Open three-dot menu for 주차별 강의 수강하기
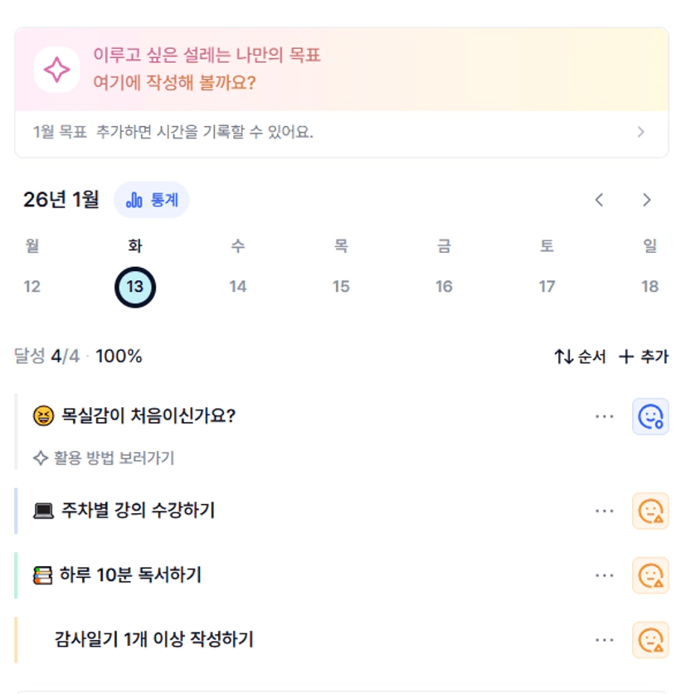 pyautogui.click(x=605, y=511)
